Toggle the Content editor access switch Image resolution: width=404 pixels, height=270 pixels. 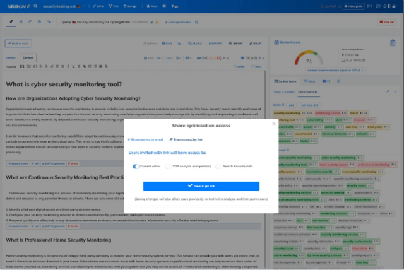tap(136, 167)
